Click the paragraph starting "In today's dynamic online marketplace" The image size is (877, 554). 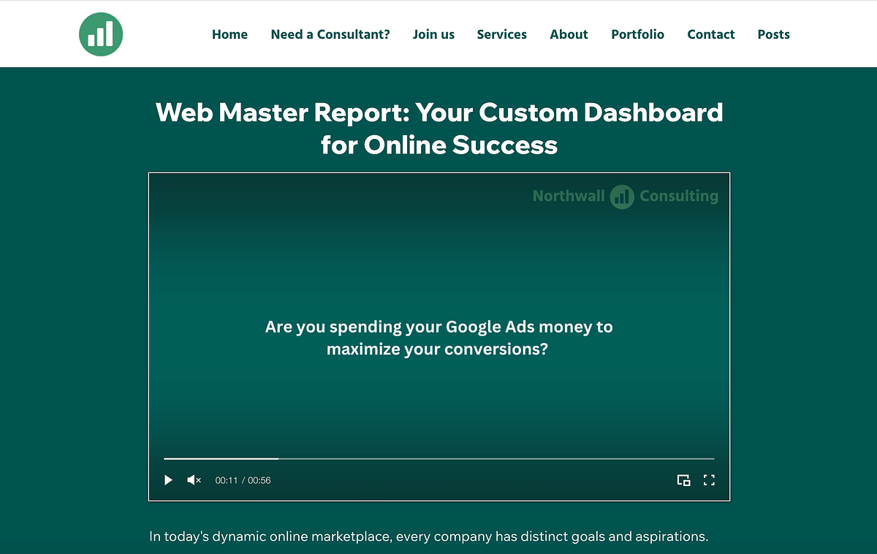(x=429, y=536)
